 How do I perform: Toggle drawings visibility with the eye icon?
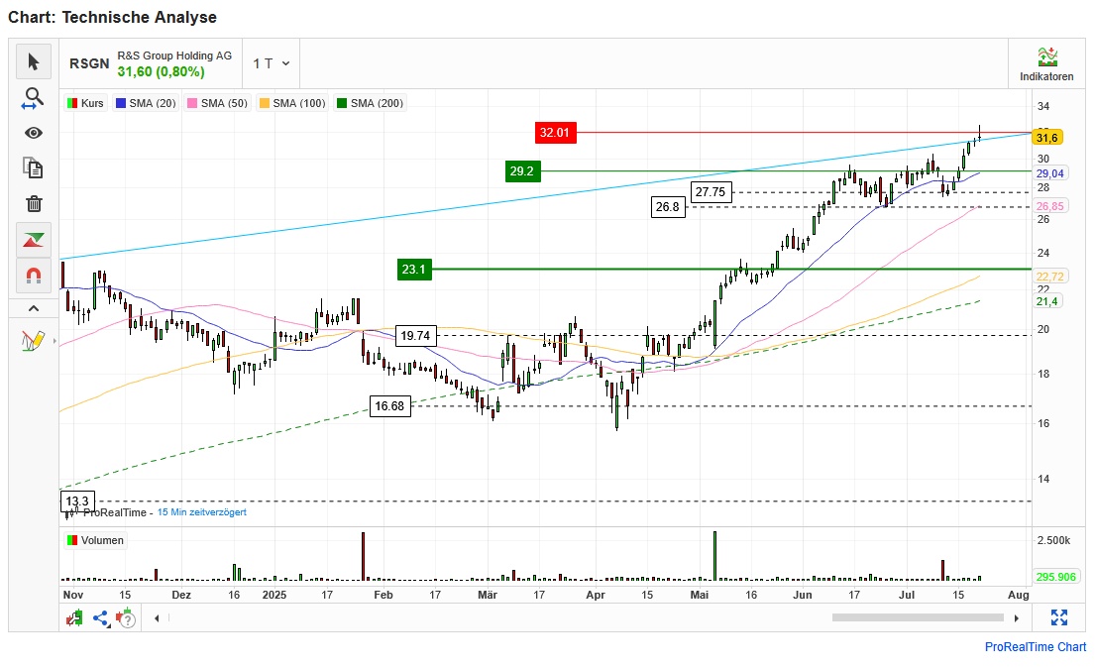pos(34,133)
